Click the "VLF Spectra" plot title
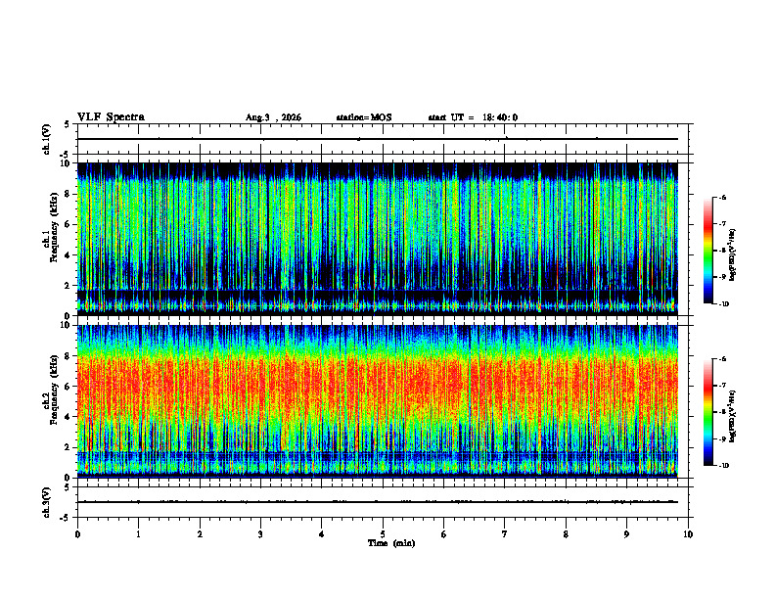Viewport: 775px width, 599px height. point(111,117)
